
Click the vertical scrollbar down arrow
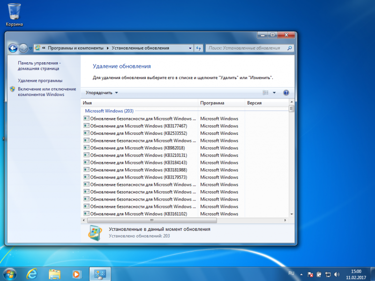pos(292,214)
